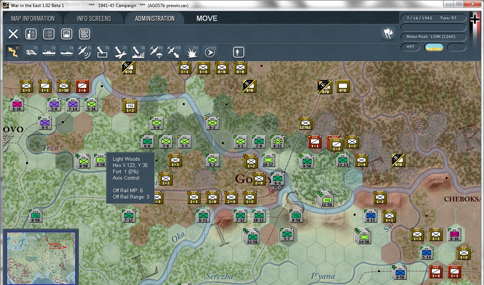Screen dimensions: 484x285
Task: Select the blue unit marked 4-50
Action: coord(400,273)
